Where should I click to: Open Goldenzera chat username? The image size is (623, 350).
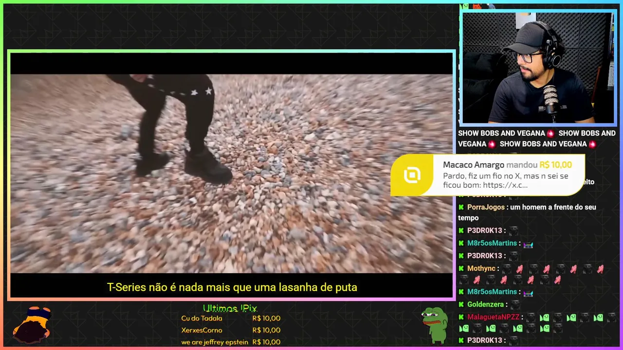pos(485,304)
